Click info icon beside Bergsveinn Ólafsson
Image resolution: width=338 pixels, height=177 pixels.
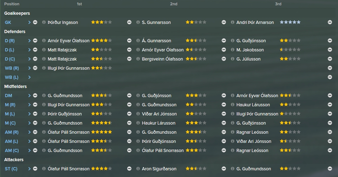point(138,59)
